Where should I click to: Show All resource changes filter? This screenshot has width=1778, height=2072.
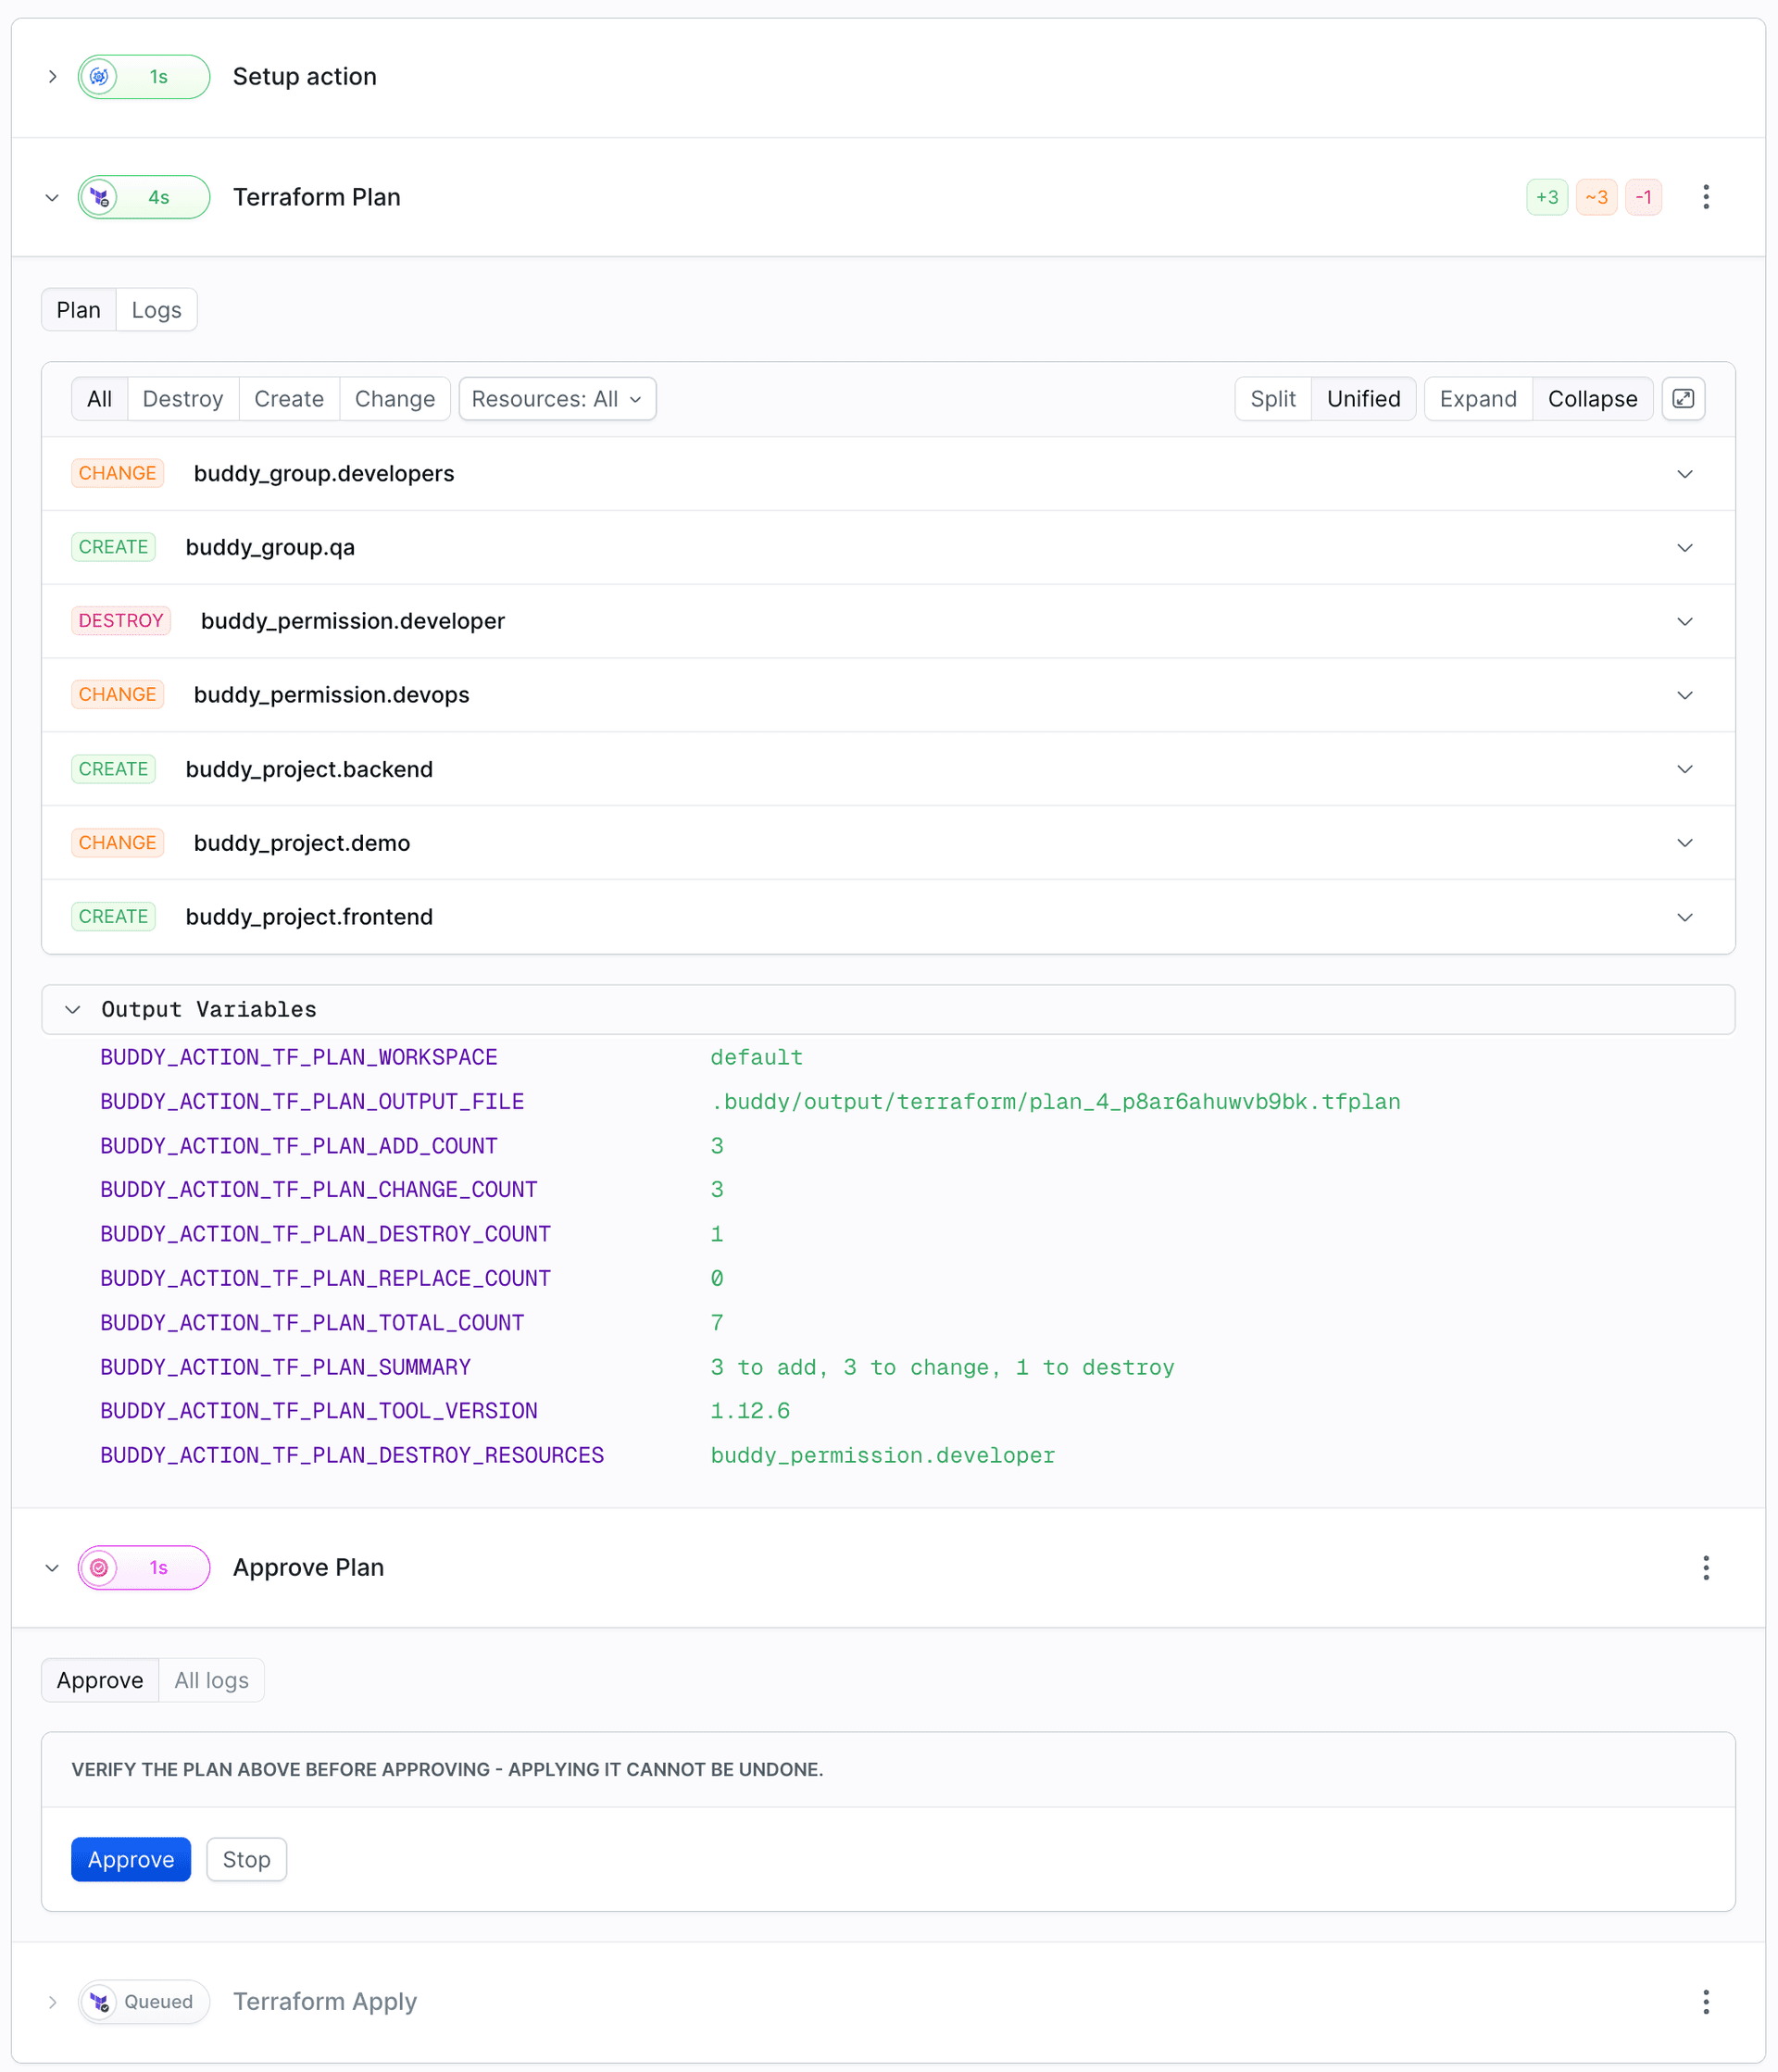tap(100, 399)
